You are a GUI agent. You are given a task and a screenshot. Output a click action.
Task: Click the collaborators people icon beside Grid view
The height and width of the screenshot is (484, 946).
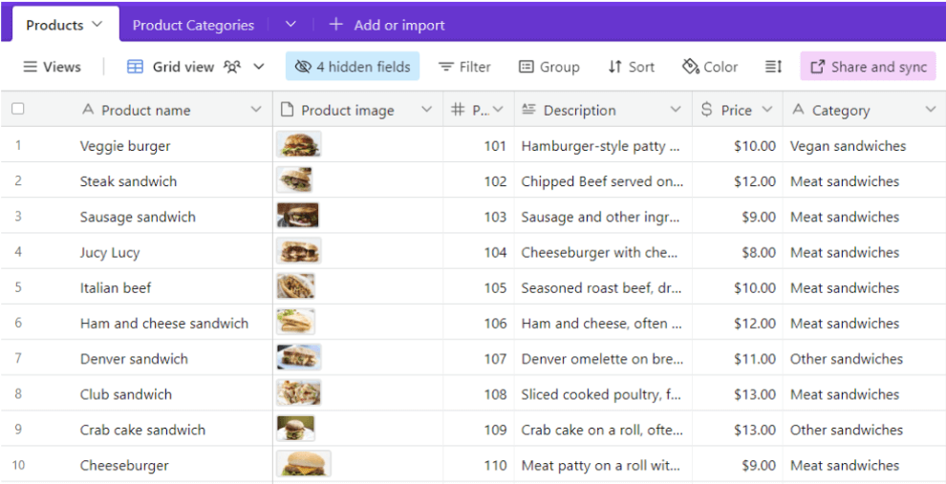(232, 67)
